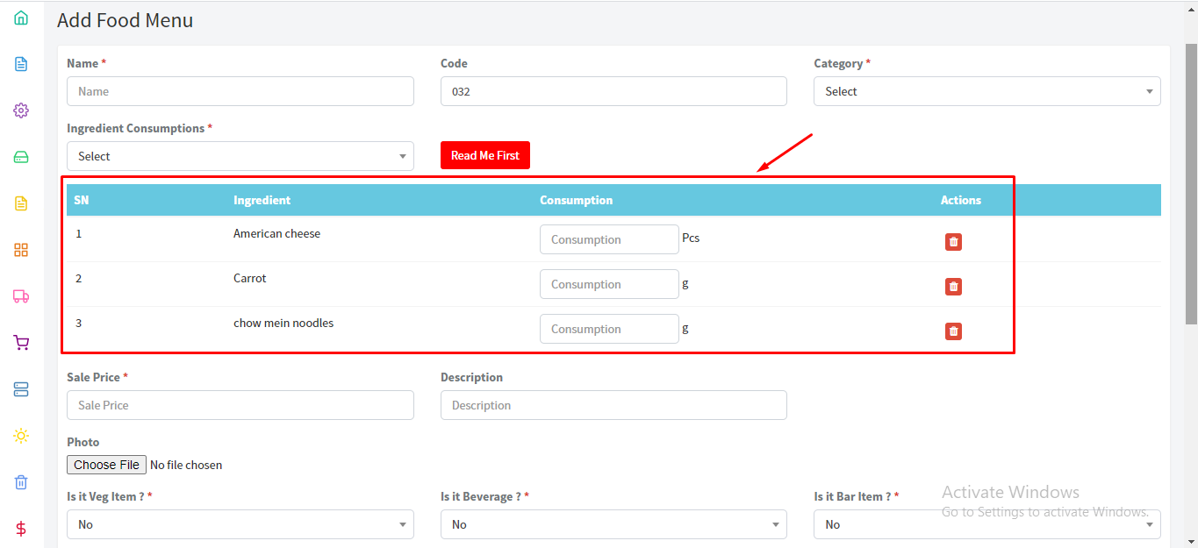Click the green hard drive sidebar icon
This screenshot has height=548, width=1198.
tap(21, 157)
